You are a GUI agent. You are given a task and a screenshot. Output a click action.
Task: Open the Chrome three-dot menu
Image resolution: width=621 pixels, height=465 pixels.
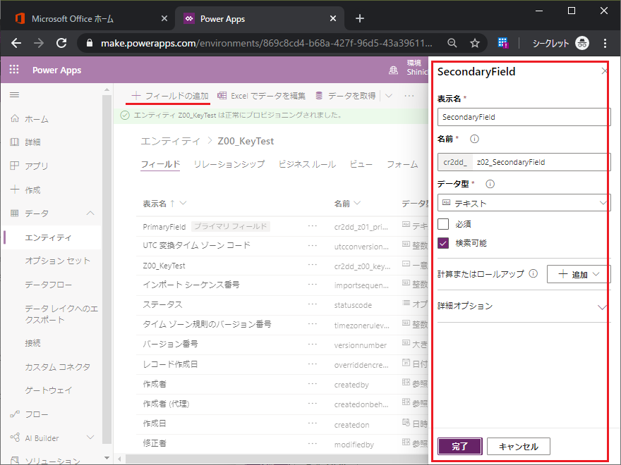[605, 43]
